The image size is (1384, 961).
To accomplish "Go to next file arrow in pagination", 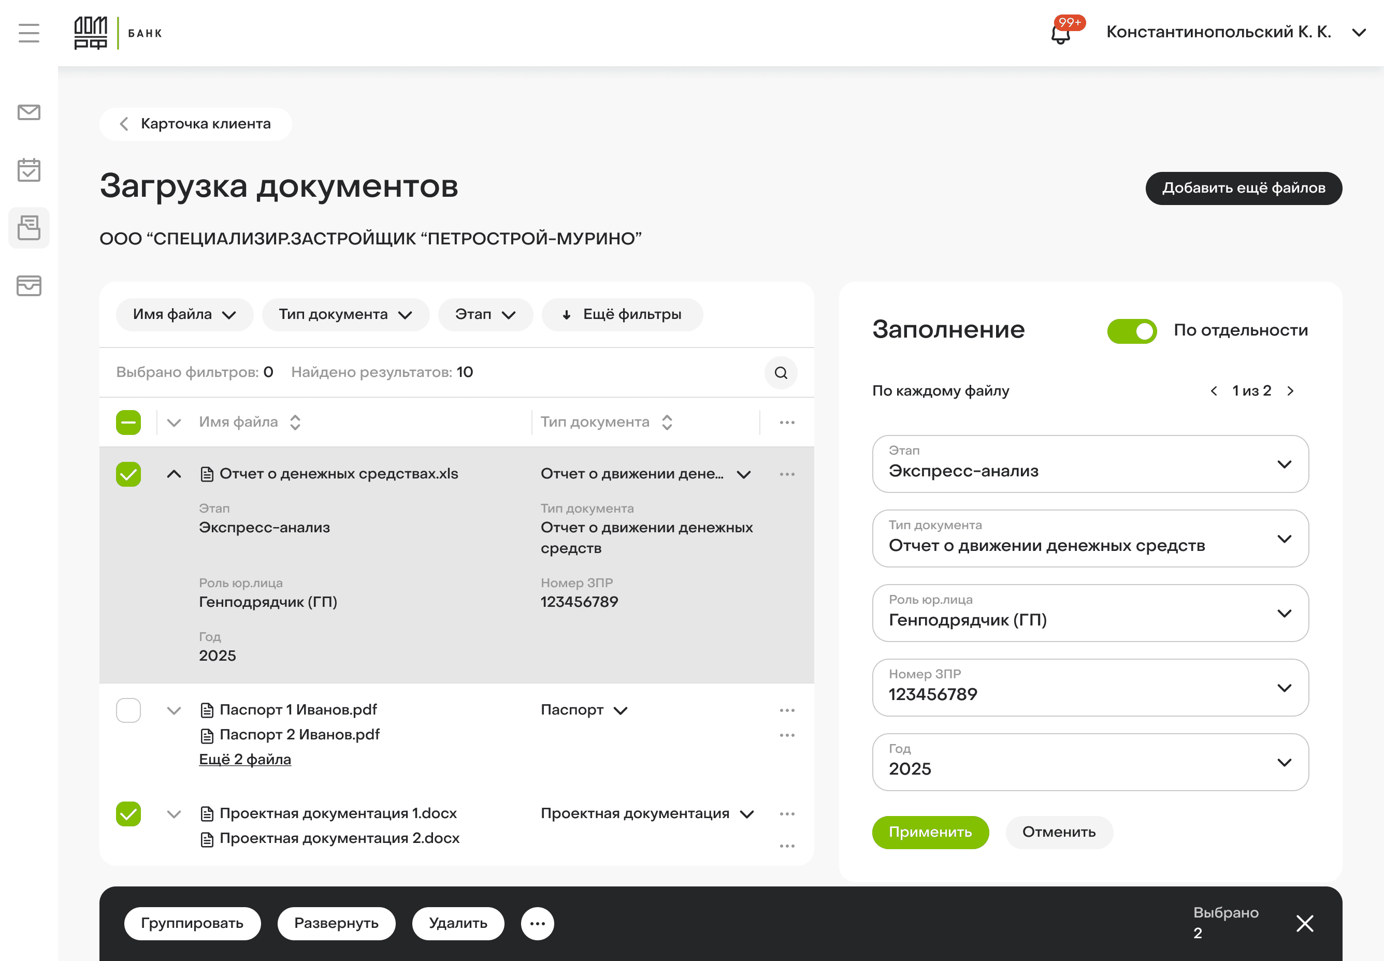I will tap(1290, 391).
